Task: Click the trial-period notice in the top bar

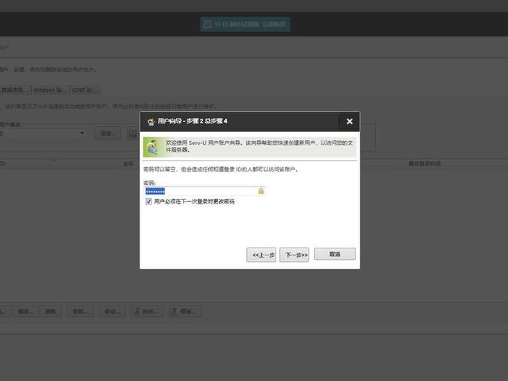Action: [245, 24]
